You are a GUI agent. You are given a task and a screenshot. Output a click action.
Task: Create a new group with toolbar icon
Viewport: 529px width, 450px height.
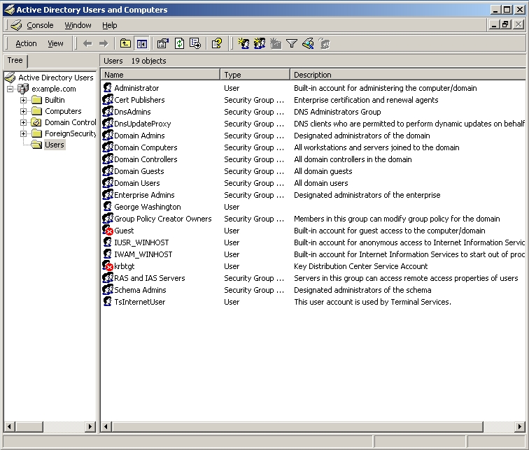[260, 43]
